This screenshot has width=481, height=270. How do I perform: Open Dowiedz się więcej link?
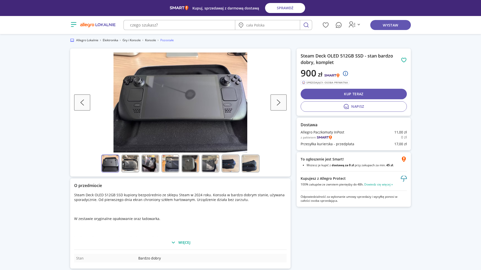tap(379, 184)
